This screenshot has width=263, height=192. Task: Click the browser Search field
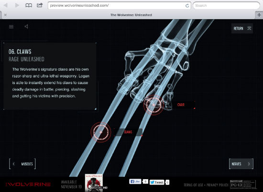226,6
